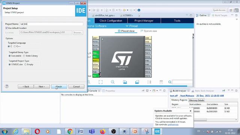The image size is (240, 135).
Task: Click the split columns icon under chip
Action: pos(149,82)
